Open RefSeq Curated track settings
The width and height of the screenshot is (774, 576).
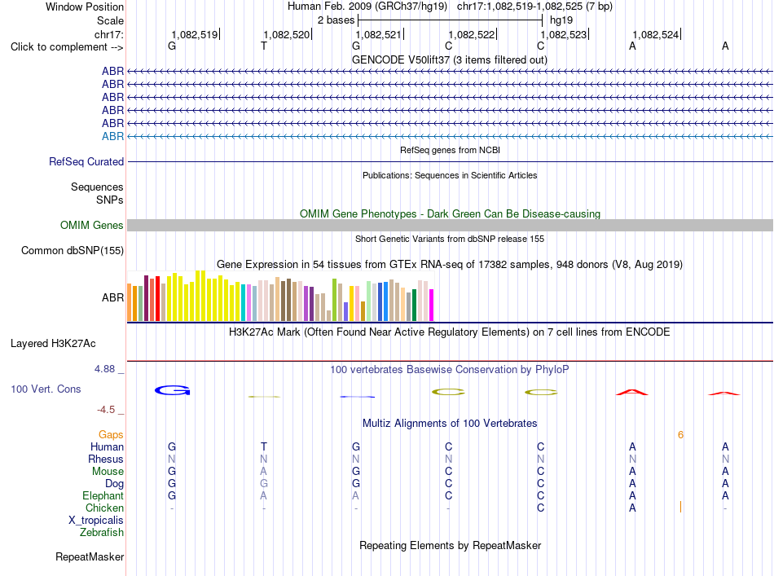[x=86, y=162]
